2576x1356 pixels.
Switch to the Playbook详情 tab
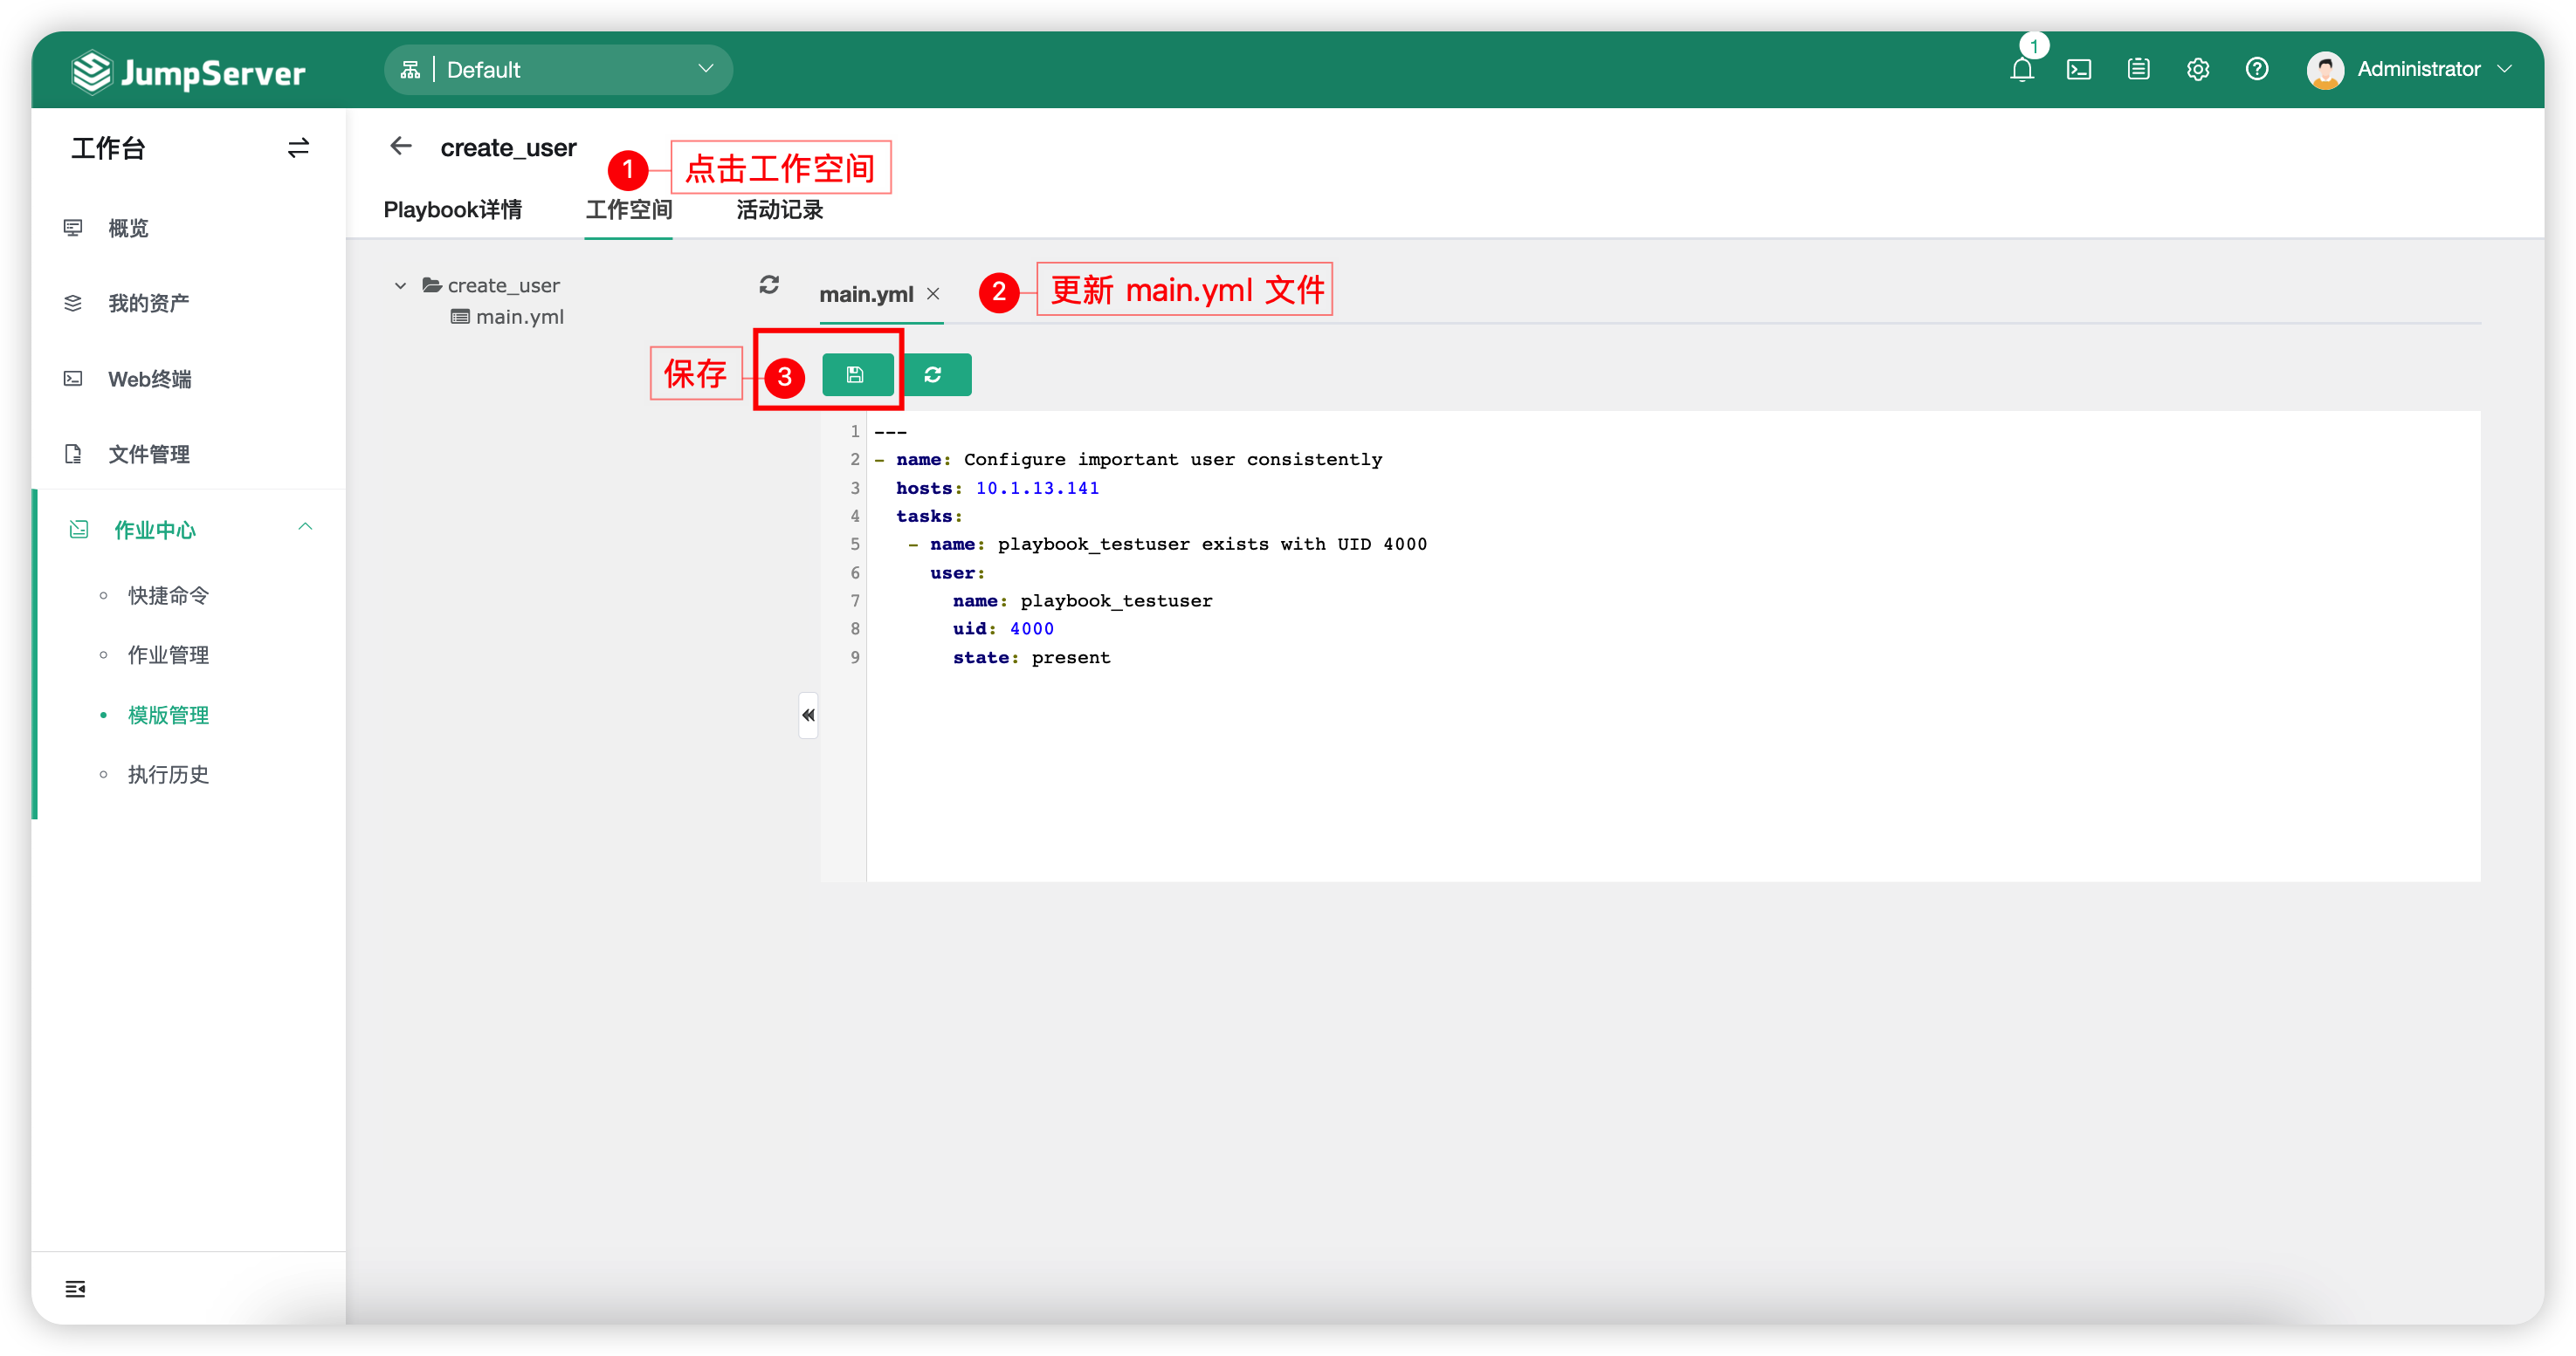point(452,209)
